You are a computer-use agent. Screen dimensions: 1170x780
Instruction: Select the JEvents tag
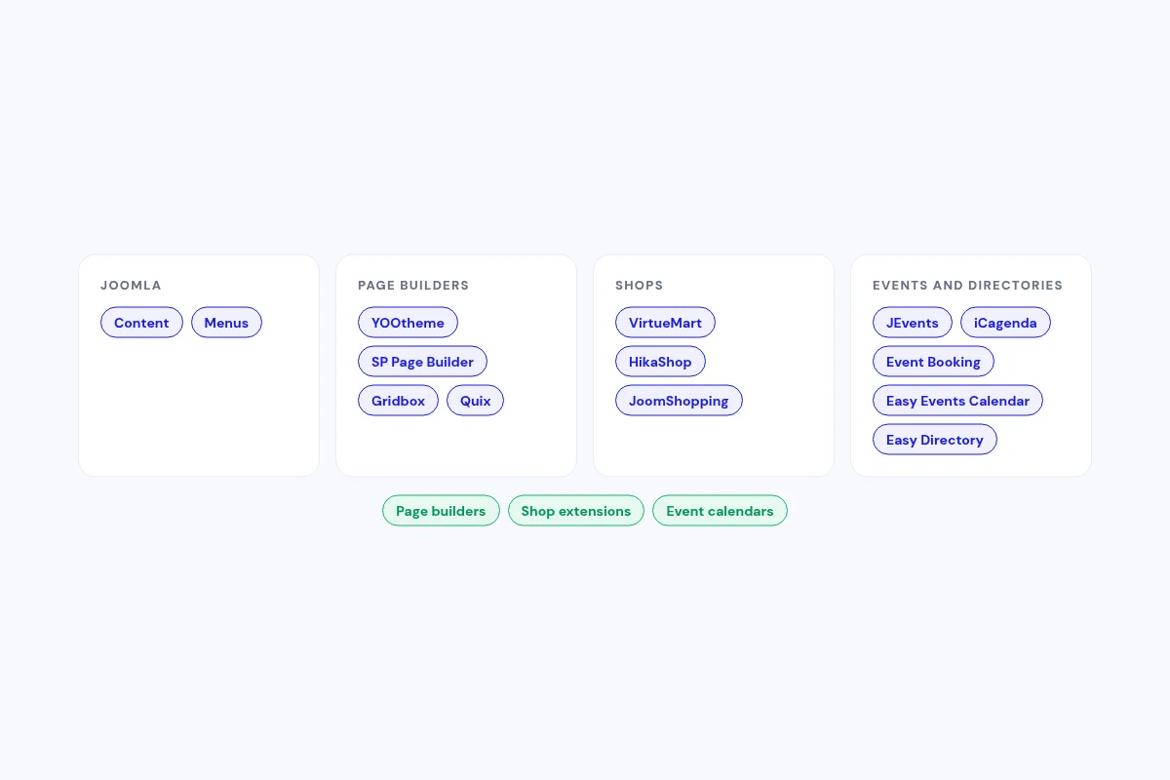[x=913, y=323]
